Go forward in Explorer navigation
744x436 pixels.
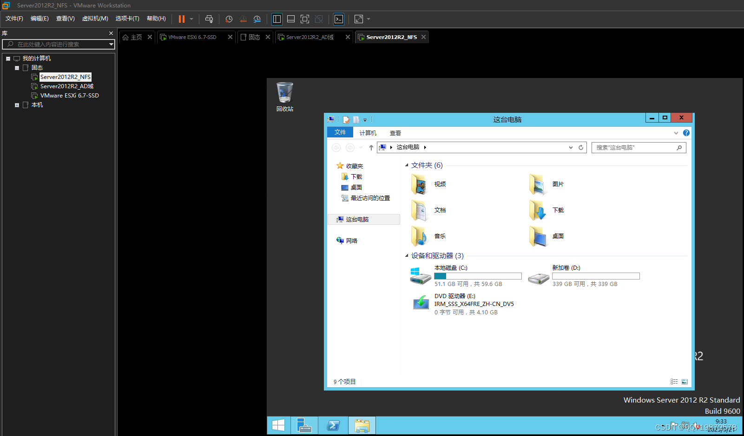click(350, 148)
